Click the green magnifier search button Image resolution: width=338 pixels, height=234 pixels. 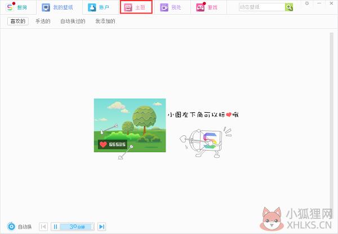(289, 7)
